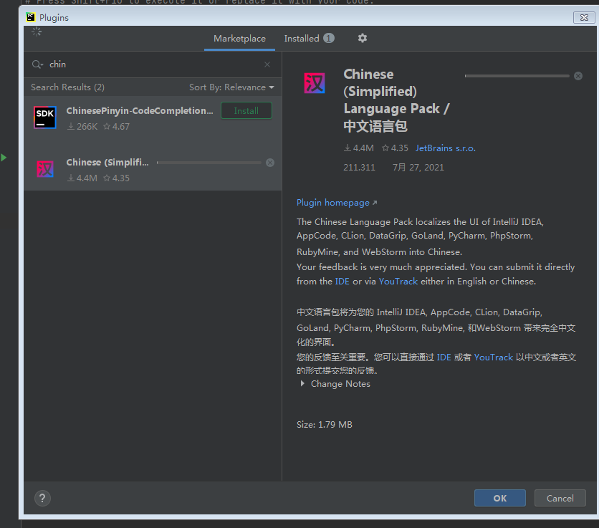The height and width of the screenshot is (528, 599).
Task: Cancel the Plugins dialog
Action: [x=560, y=498]
